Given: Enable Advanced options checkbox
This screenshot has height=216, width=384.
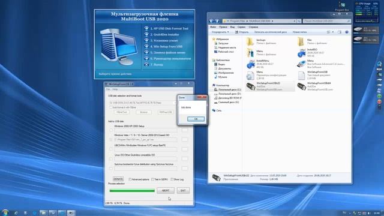Looking at the screenshot, I should click(x=130, y=179).
